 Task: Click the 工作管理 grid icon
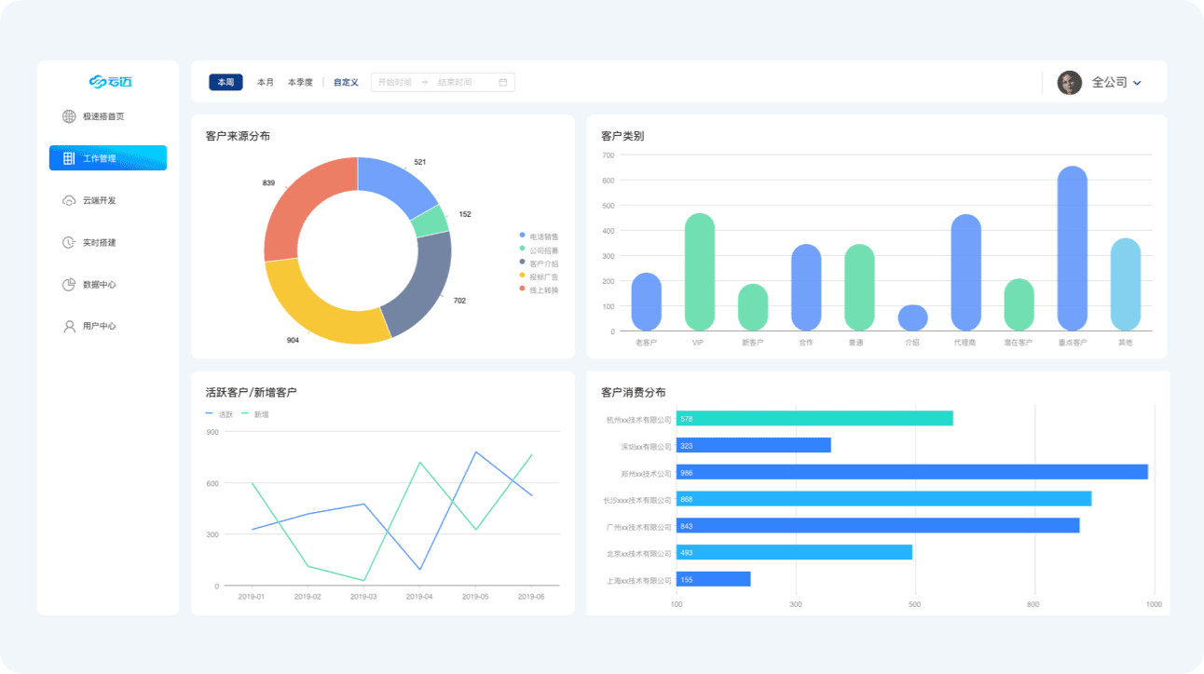tap(69, 158)
